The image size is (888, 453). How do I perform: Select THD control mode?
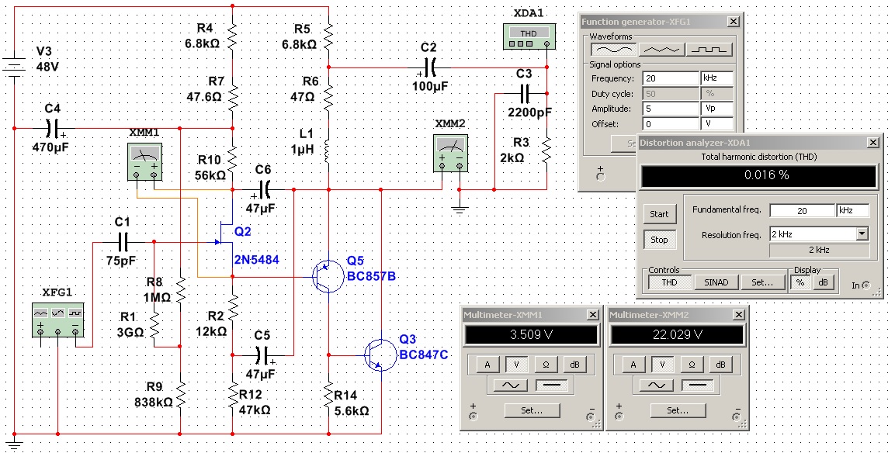tap(669, 282)
